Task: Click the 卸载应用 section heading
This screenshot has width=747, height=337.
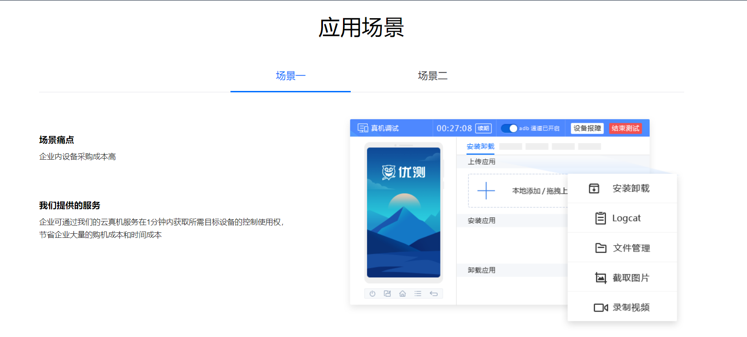Action: 481,270
